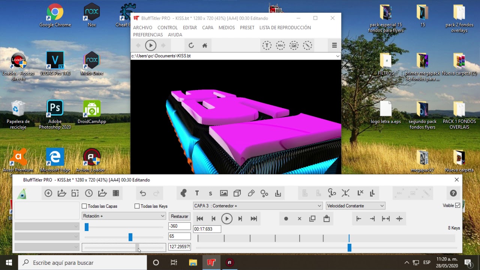
Task: Click the undo arrow icon
Action: point(143,193)
